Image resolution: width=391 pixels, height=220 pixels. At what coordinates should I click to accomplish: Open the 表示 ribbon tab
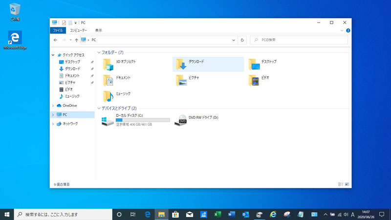point(99,30)
